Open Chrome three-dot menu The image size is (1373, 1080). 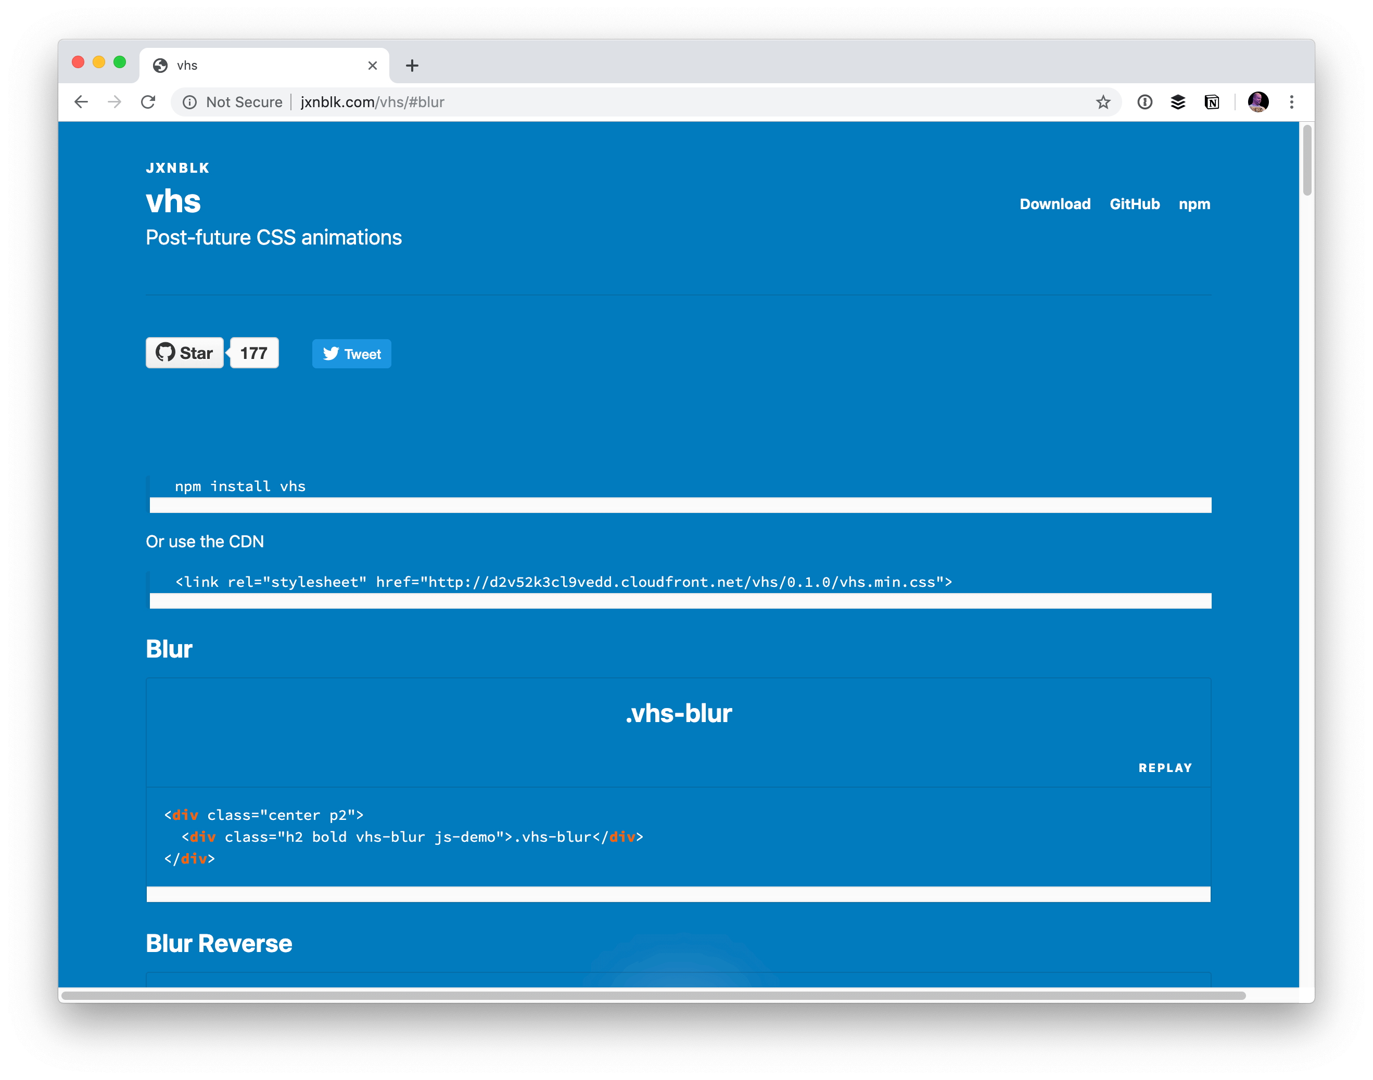click(x=1291, y=102)
